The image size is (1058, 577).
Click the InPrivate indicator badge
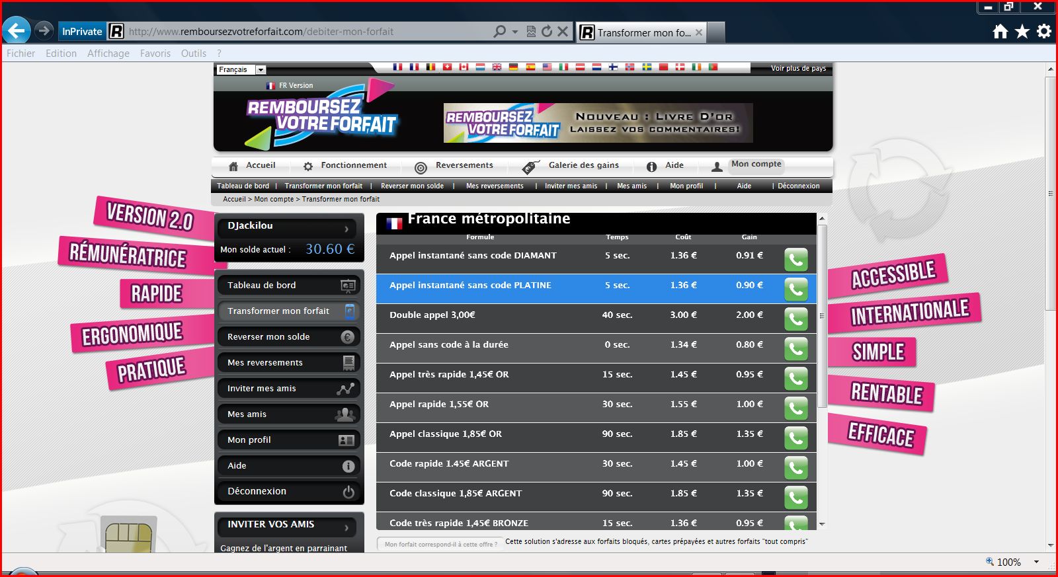tap(82, 31)
